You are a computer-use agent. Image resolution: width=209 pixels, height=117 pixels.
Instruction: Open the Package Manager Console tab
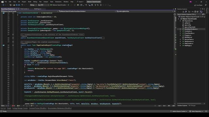pos(20,108)
